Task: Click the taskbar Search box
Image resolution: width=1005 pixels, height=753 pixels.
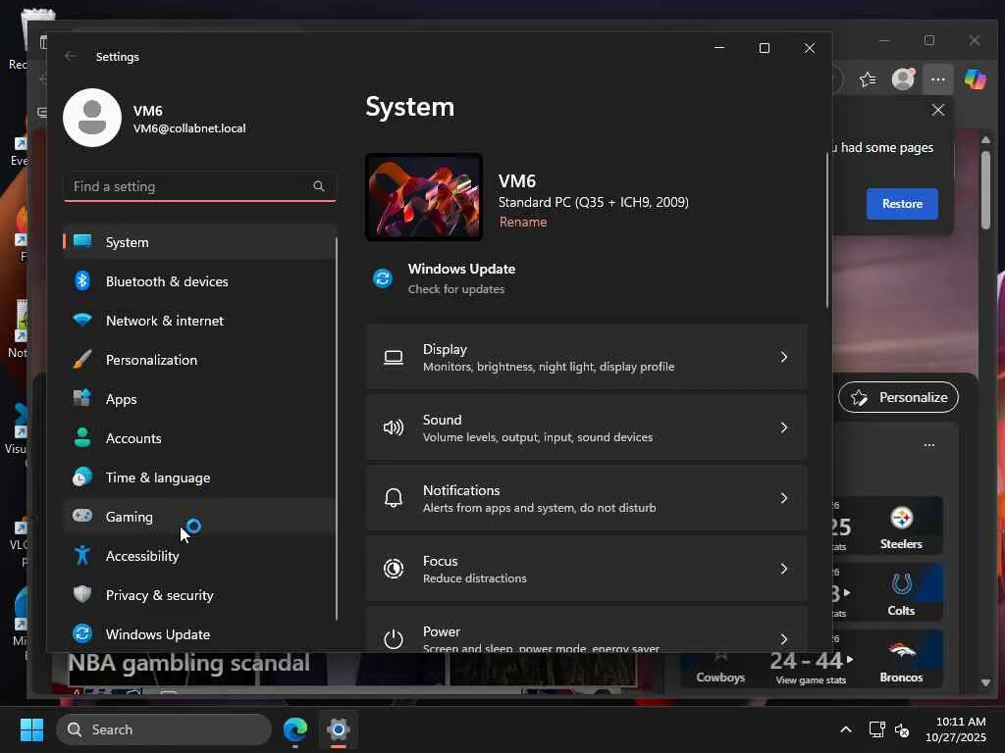Action: pyautogui.click(x=164, y=729)
